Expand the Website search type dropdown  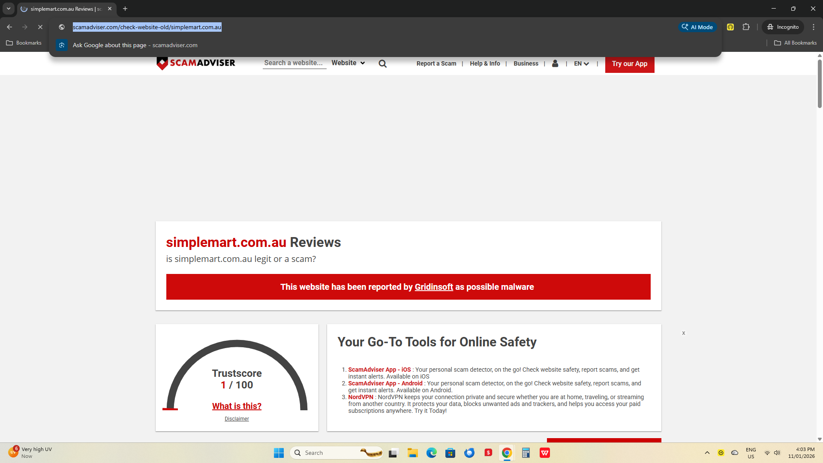[x=348, y=63]
